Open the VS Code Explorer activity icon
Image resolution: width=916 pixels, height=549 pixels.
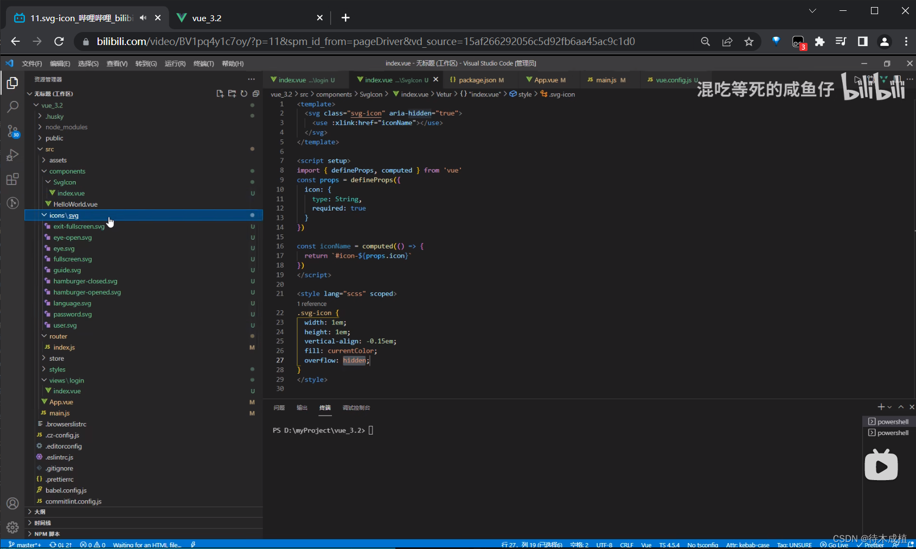[12, 83]
